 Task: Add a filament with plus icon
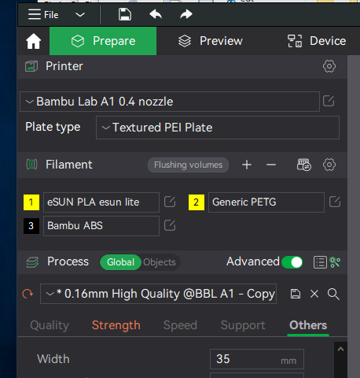tap(247, 165)
